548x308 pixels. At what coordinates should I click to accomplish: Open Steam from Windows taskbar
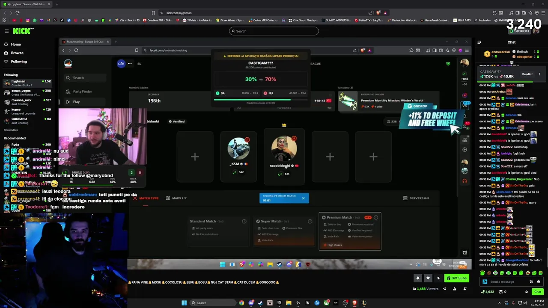260,303
